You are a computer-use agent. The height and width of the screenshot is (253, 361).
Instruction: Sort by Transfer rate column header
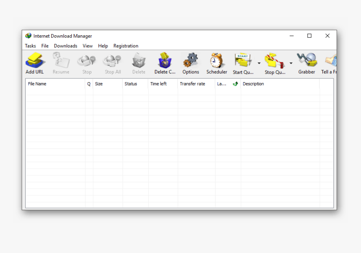(x=196, y=84)
